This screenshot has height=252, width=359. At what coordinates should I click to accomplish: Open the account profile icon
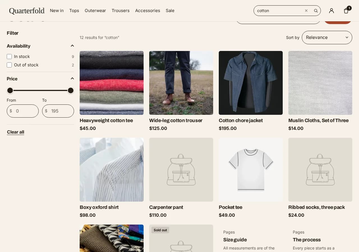(332, 11)
